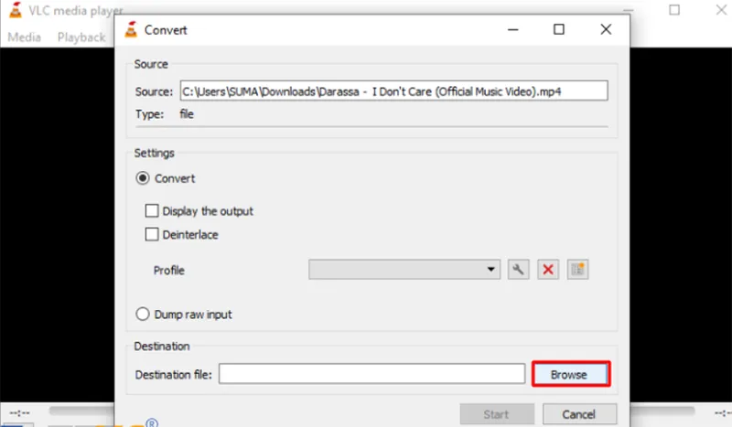The image size is (732, 427).
Task: Open the Profile dropdown list
Action: (x=404, y=270)
